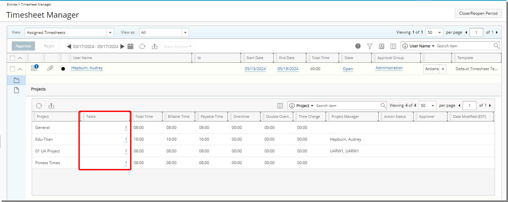Open notes icon for Hepburn, Audrey

(34, 68)
